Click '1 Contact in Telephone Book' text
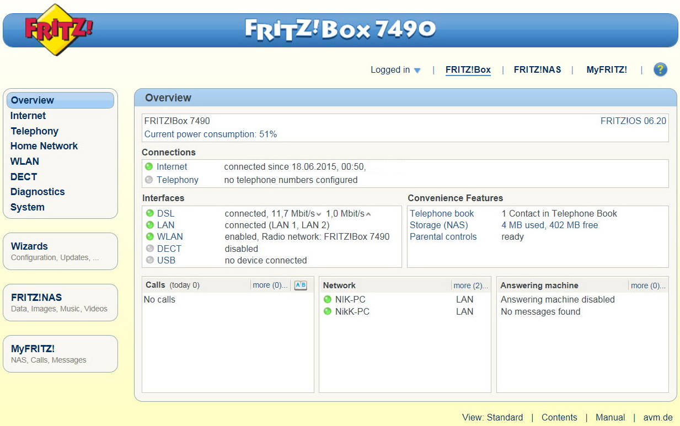The width and height of the screenshot is (680, 426). pos(559,213)
